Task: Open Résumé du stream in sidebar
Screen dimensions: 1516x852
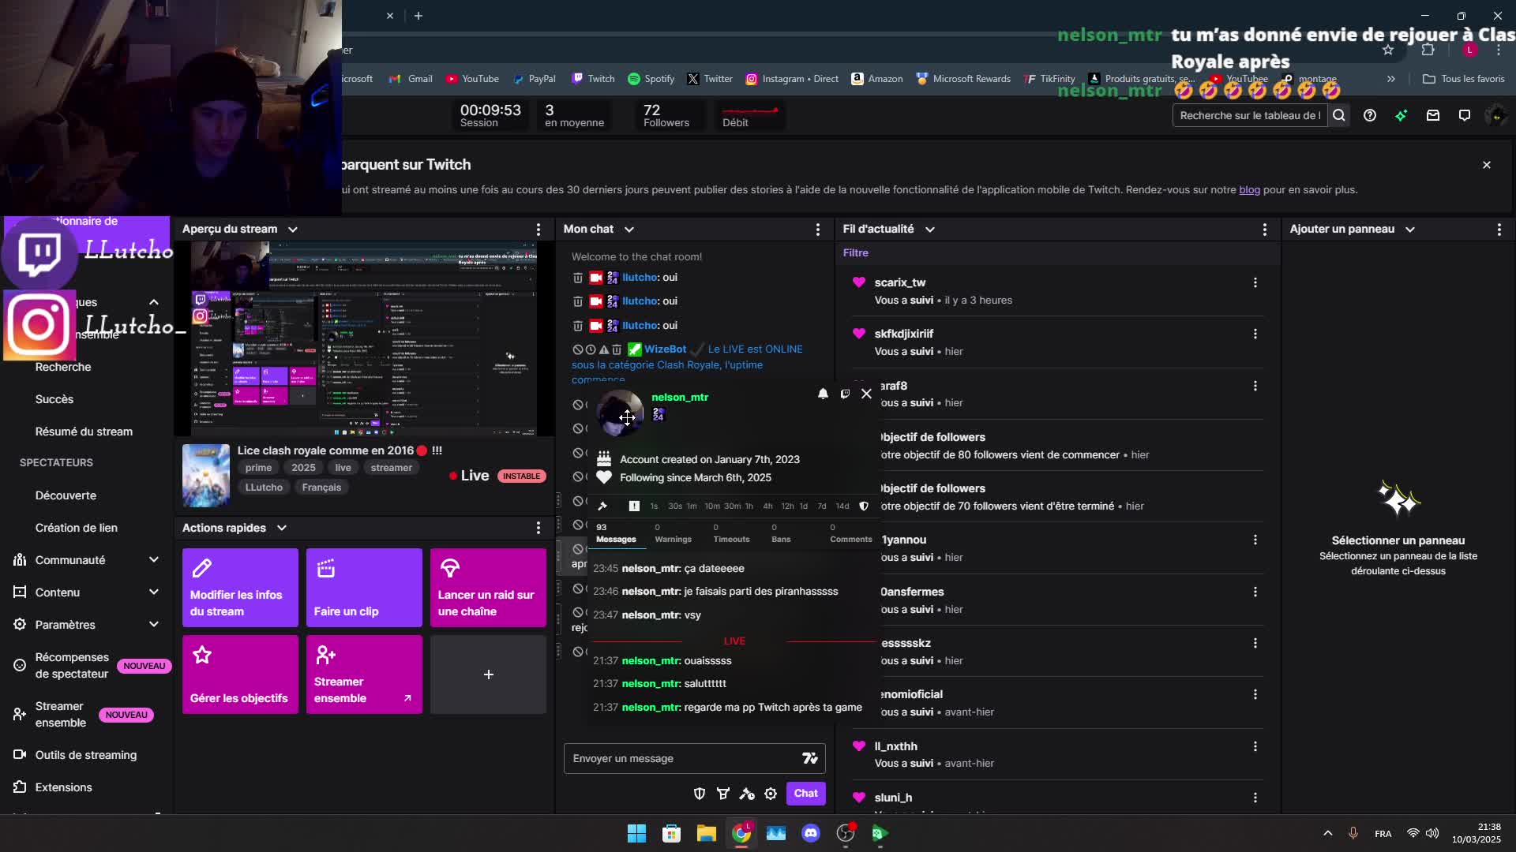Action: 84,432
